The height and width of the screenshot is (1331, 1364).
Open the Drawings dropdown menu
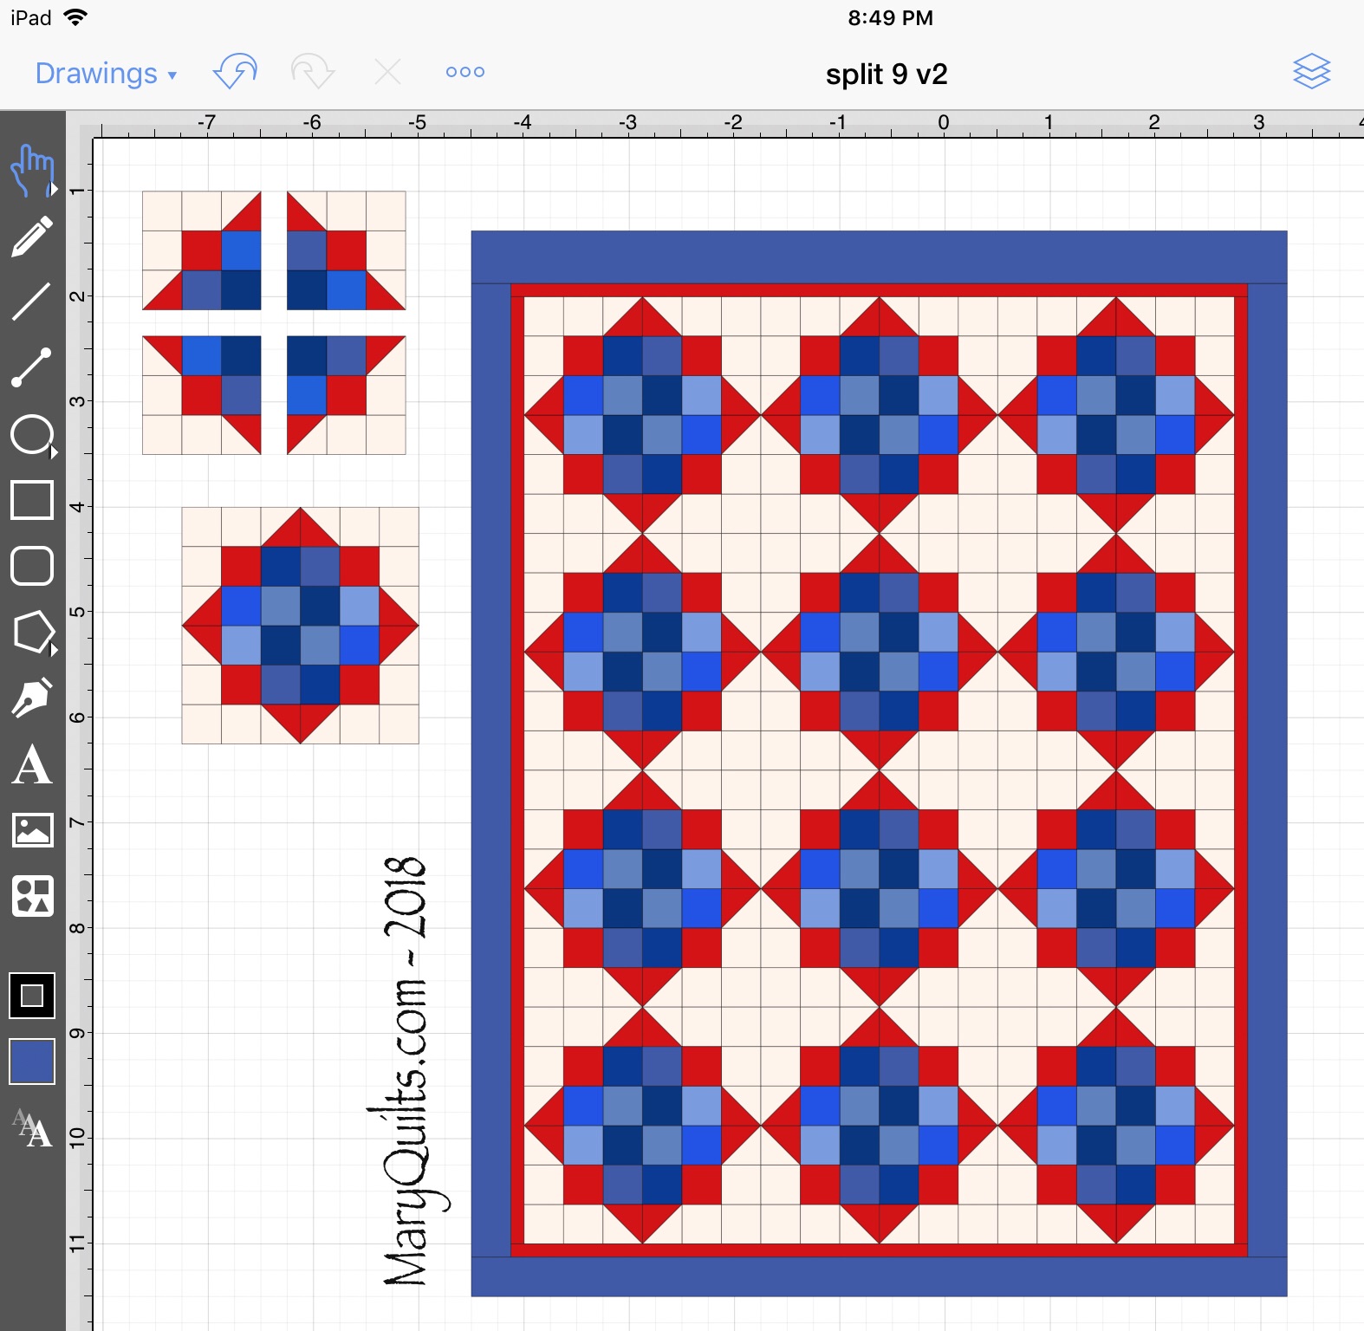point(106,74)
